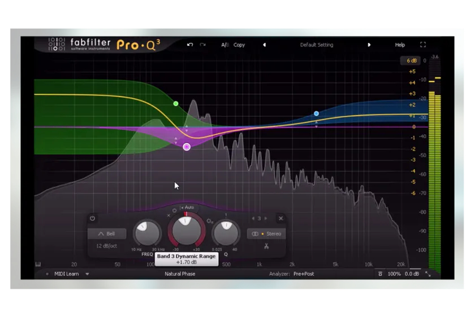Select the blue high shelf band node
Image resolution: width=475 pixels, height=316 pixels.
click(316, 113)
